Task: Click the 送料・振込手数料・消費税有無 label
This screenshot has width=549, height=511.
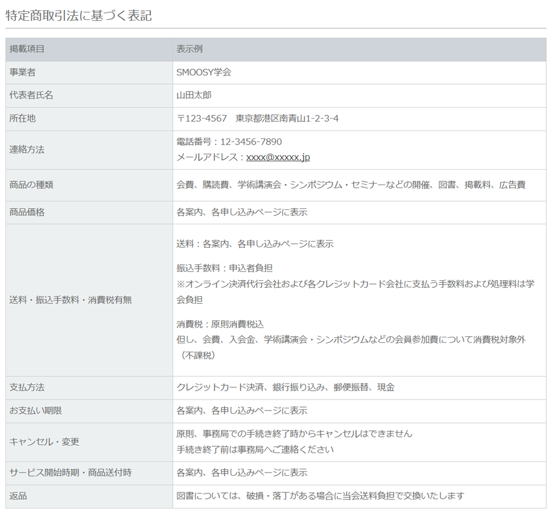Action: [x=71, y=300]
